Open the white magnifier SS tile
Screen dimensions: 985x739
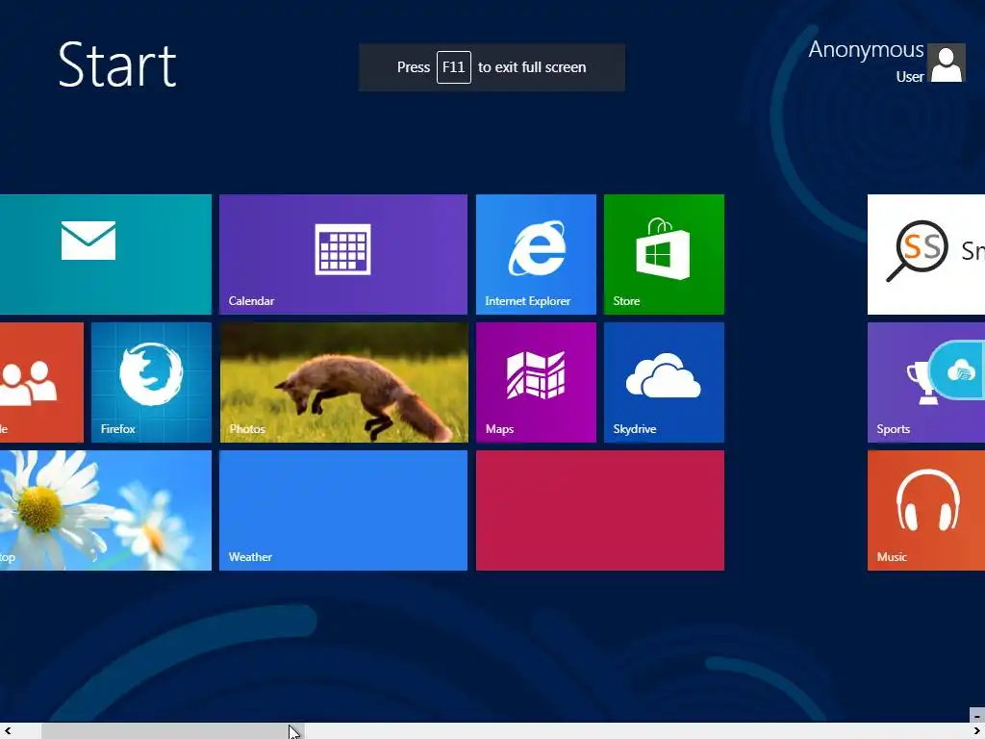(x=926, y=254)
